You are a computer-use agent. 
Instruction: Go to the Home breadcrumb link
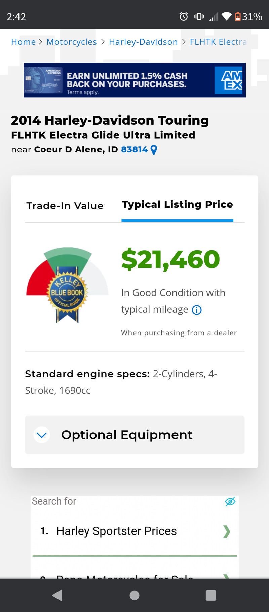coord(24,42)
